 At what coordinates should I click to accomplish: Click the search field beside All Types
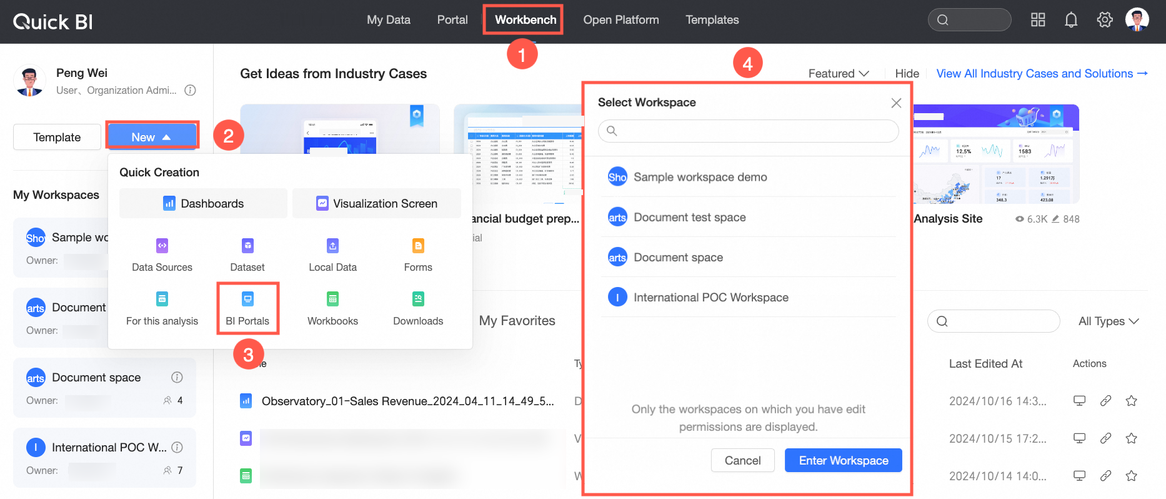click(994, 321)
